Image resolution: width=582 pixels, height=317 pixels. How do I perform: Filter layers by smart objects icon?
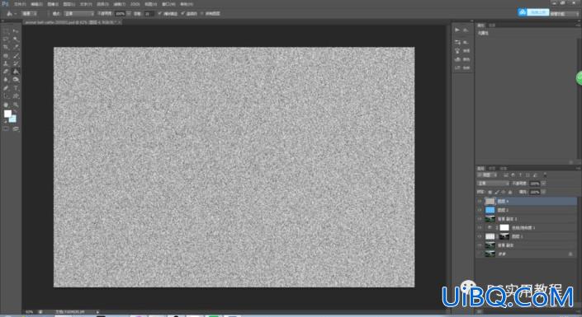535,175
